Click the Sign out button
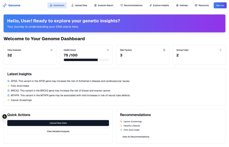The image size is (229, 147). 220,5
